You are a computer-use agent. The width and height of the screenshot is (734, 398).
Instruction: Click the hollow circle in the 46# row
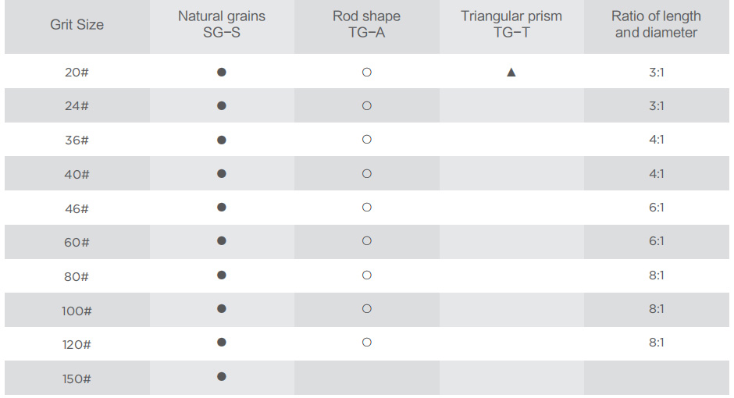point(367,207)
